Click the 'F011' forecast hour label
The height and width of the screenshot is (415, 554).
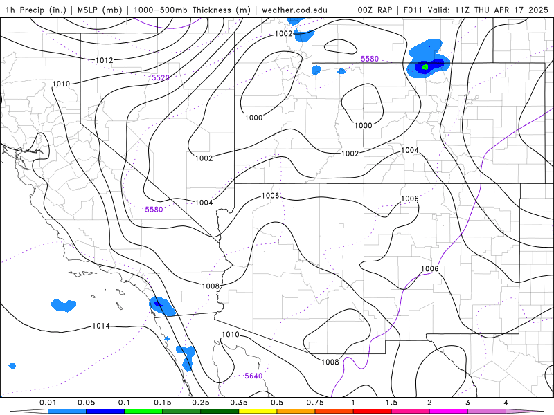[413, 10]
